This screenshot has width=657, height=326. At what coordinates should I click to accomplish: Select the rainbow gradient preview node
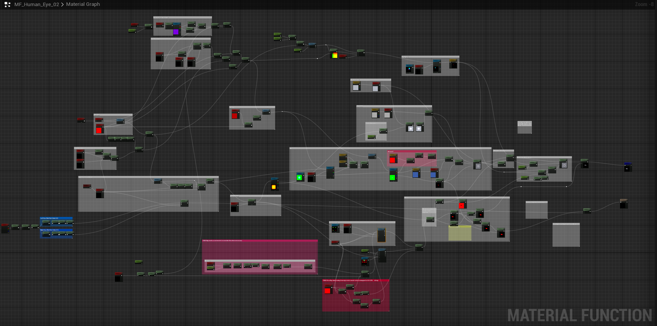335,55
